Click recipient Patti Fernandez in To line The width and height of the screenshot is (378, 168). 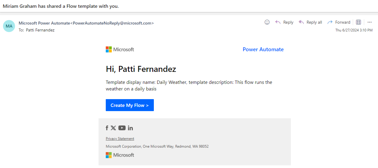[40, 30]
